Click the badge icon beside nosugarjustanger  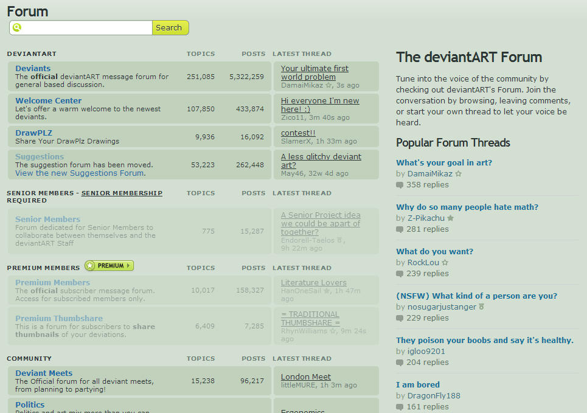click(481, 307)
